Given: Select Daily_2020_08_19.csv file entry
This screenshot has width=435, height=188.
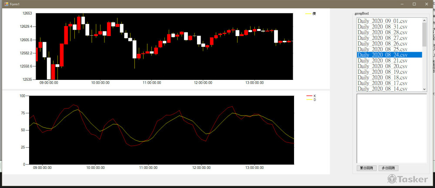Looking at the screenshot, I should 382,72.
